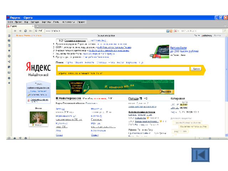Open the Закладки menu
The width and height of the screenshot is (228, 171).
(x=35, y=22)
